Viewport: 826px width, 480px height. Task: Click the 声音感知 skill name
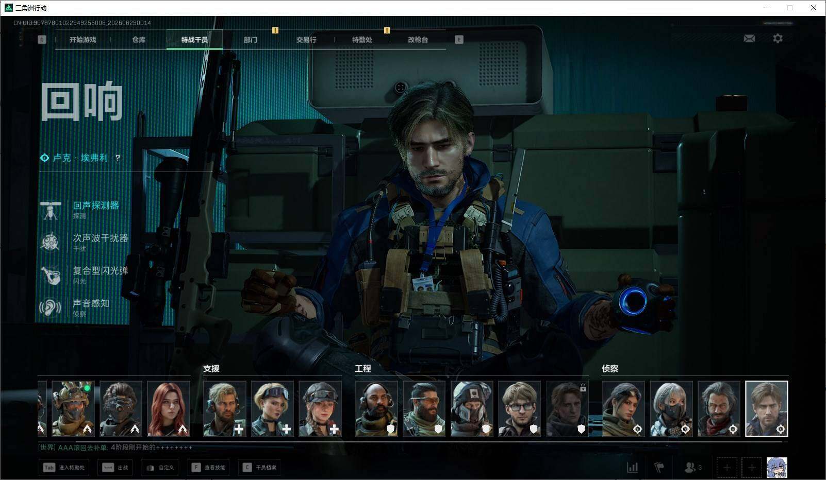tap(91, 303)
